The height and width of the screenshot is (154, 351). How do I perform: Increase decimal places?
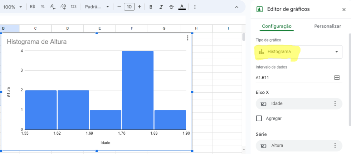tap(63, 7)
